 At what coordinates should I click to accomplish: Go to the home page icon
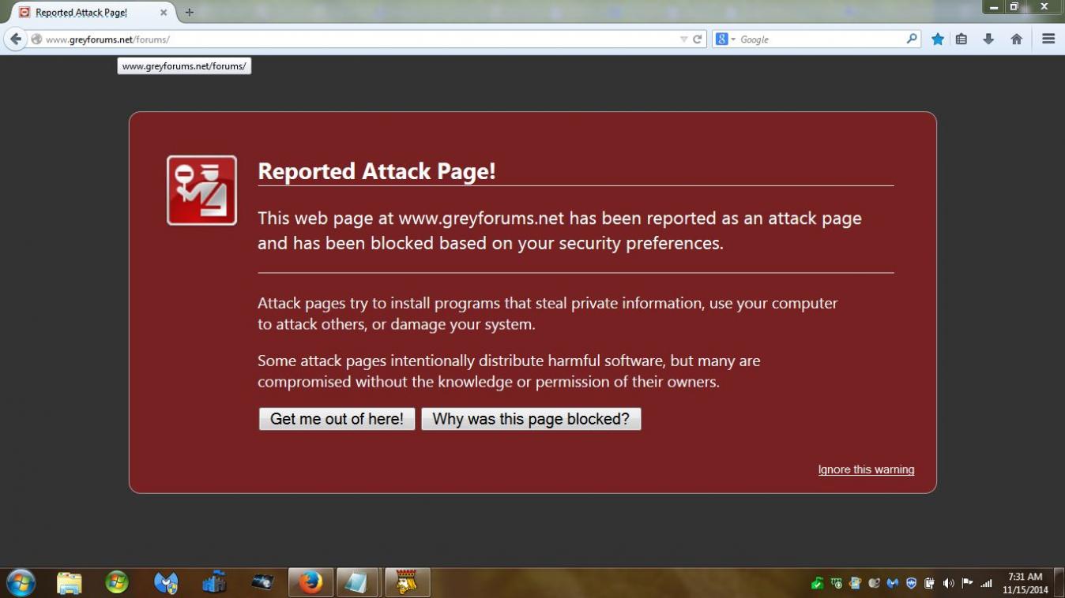tap(1017, 39)
